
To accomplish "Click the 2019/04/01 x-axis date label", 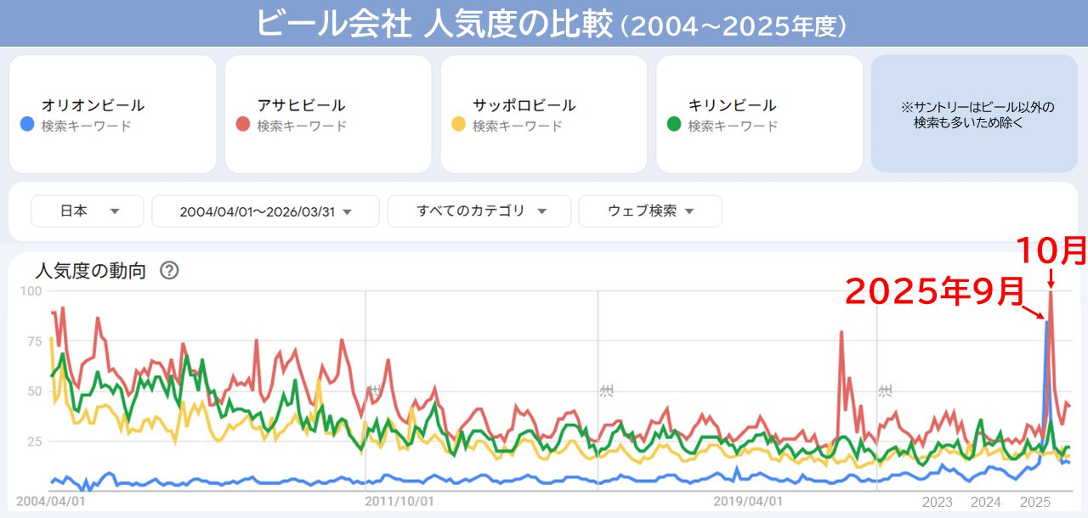I will (748, 502).
